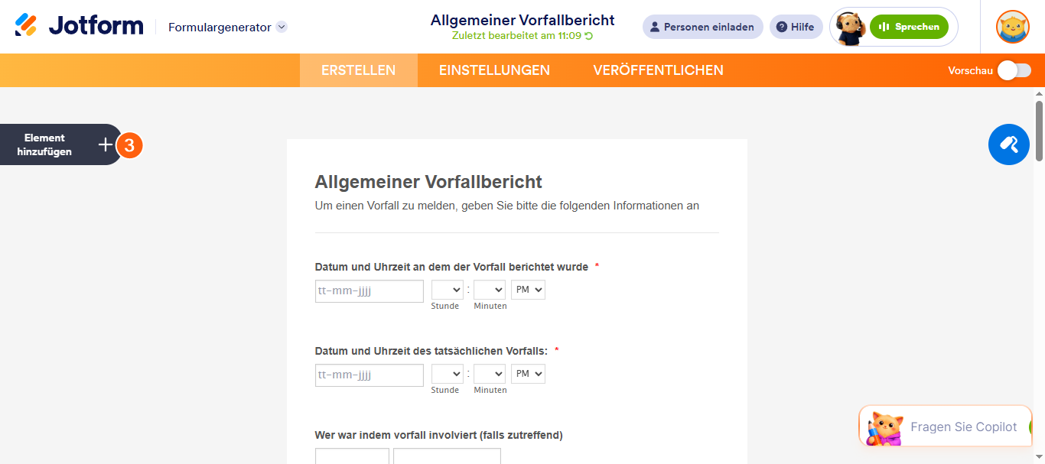Click the Personen einladen button
The image size is (1045, 464).
coord(702,27)
